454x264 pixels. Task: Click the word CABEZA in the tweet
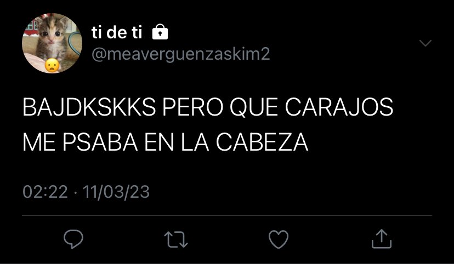click(262, 142)
